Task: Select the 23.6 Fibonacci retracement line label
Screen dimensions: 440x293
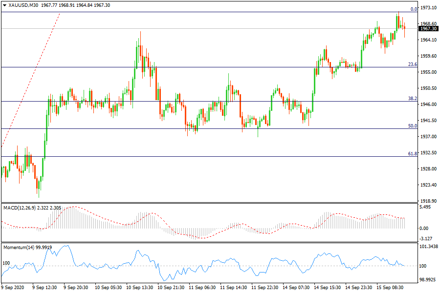Action: click(413, 64)
